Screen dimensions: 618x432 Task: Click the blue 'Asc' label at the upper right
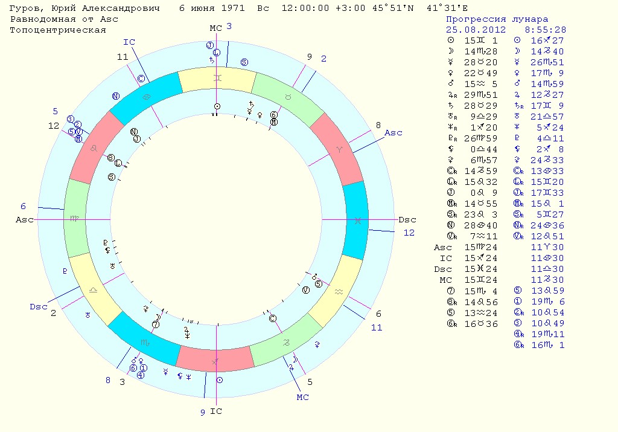point(393,132)
